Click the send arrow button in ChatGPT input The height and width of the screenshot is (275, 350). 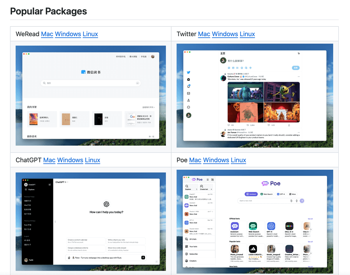pyautogui.click(x=143, y=258)
